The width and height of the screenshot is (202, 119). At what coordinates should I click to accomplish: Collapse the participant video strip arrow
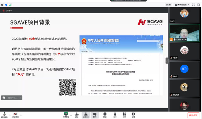click(167, 60)
